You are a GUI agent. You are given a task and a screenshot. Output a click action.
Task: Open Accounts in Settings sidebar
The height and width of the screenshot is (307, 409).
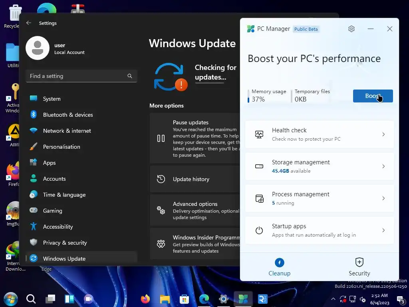[81, 179]
